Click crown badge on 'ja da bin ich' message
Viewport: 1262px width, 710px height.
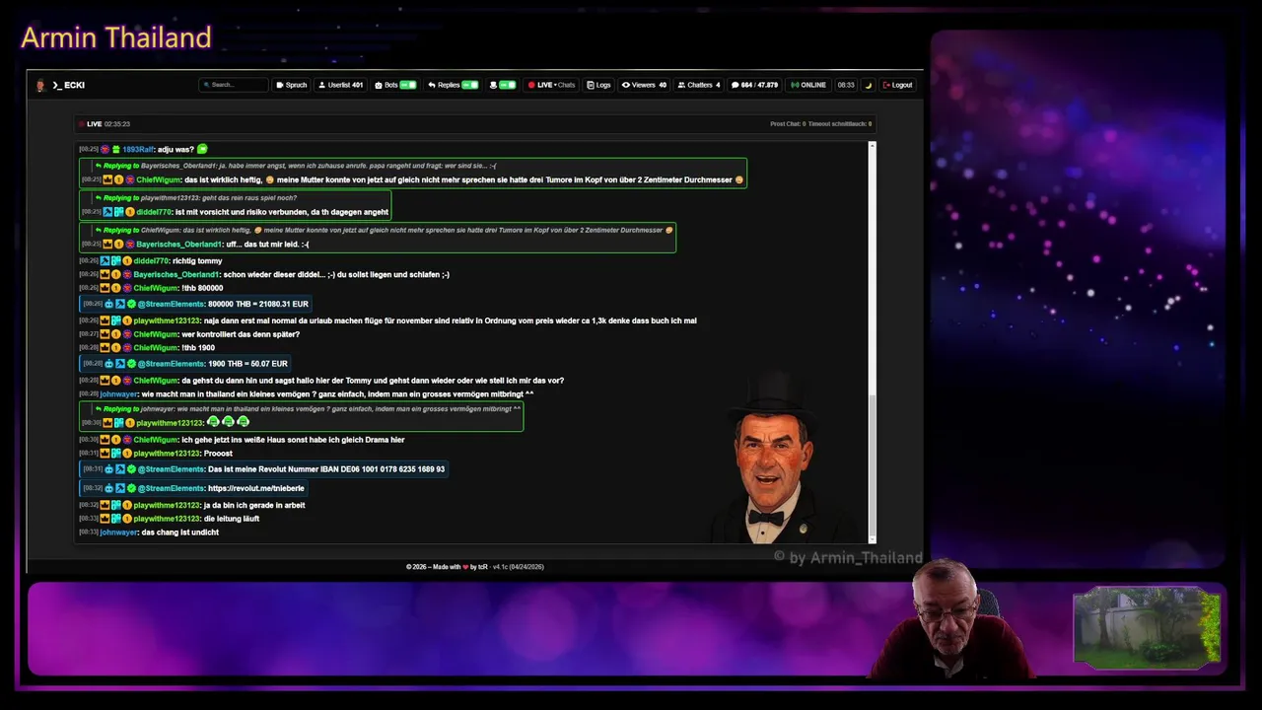(105, 505)
